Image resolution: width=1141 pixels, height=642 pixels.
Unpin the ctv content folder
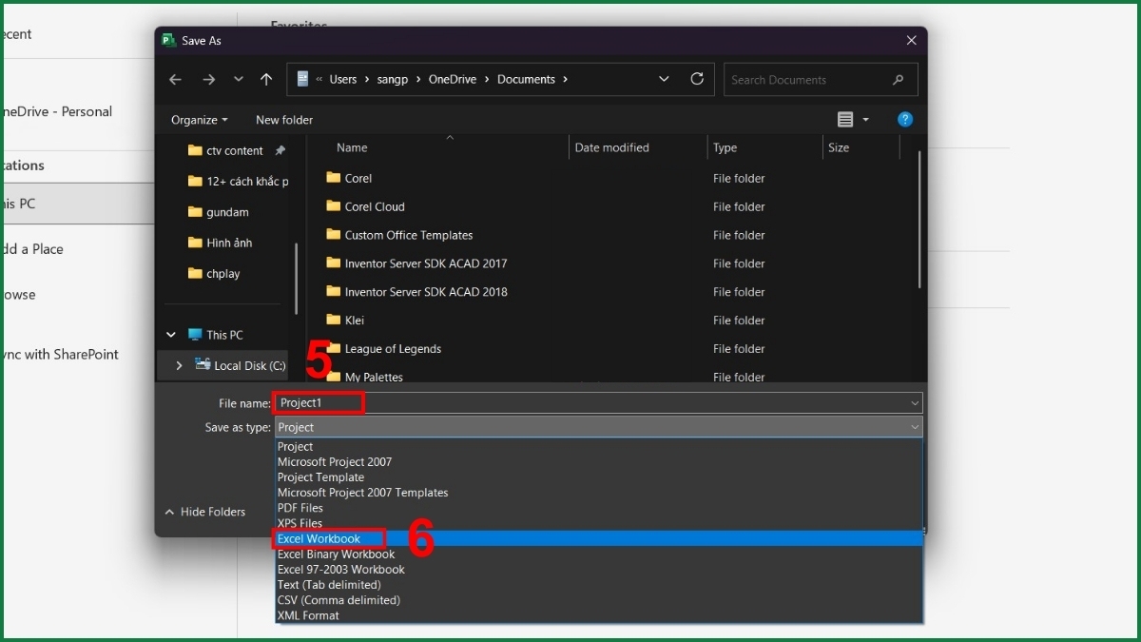click(280, 150)
